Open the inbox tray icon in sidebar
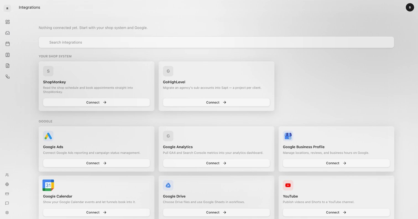418x219 pixels. point(7,33)
